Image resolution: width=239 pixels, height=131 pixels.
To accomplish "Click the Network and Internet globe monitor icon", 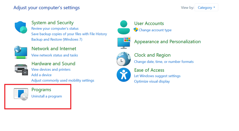I will coord(21,52).
